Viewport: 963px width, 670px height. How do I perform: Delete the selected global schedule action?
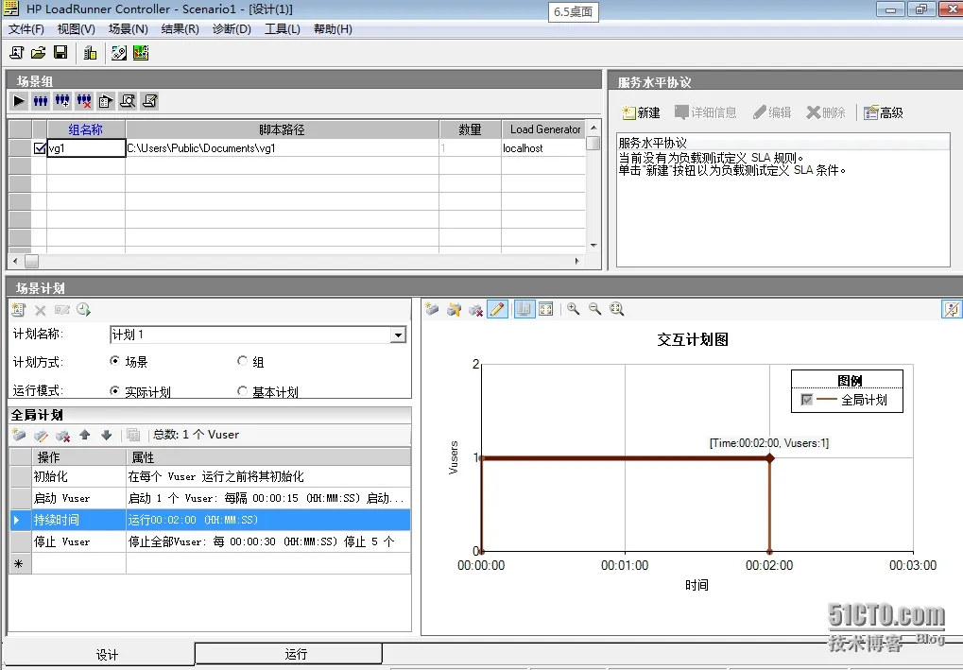coord(62,435)
